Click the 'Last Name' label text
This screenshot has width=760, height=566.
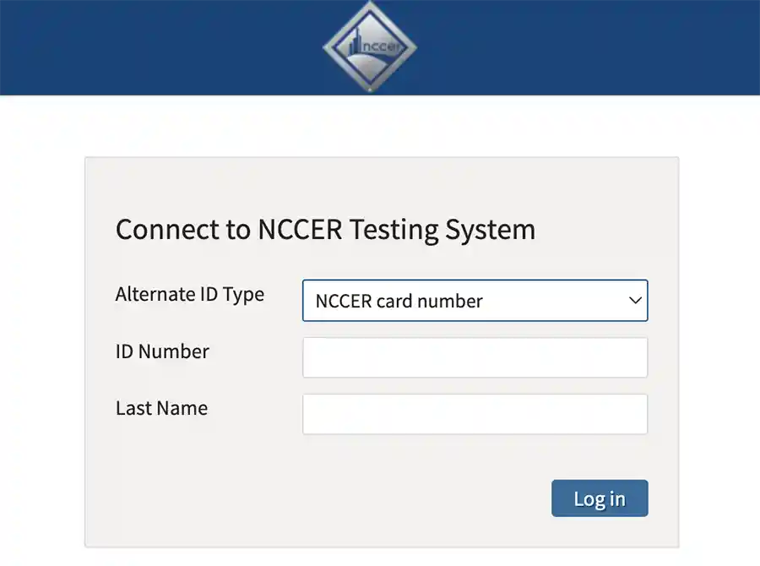coord(161,408)
